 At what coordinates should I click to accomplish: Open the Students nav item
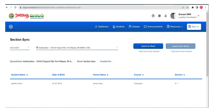(118, 27)
